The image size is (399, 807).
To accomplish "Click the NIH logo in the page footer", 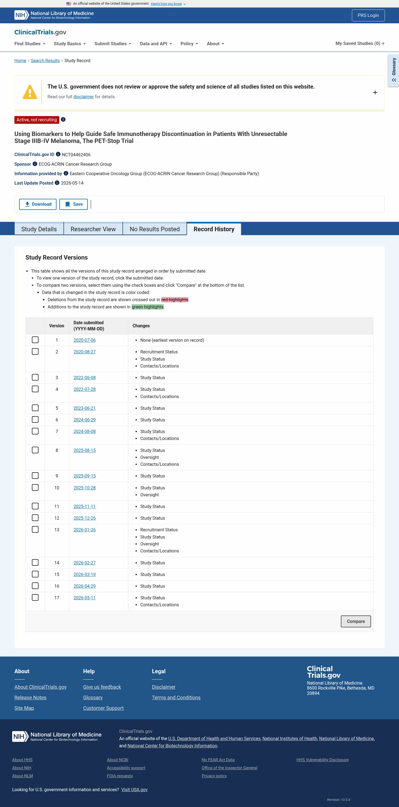I will tap(57, 736).
